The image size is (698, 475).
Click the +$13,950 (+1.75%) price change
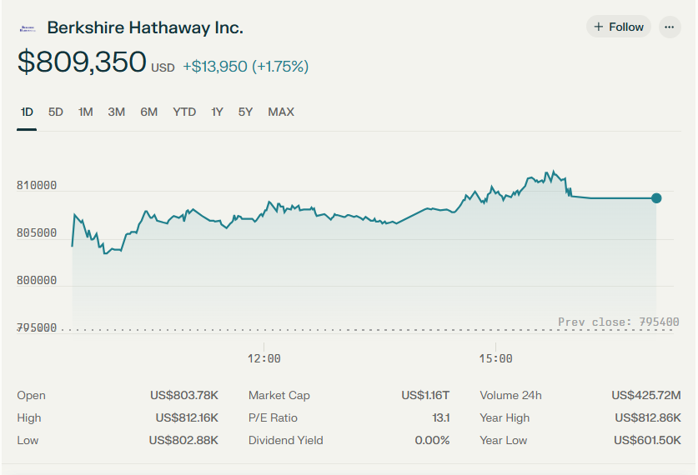point(246,67)
